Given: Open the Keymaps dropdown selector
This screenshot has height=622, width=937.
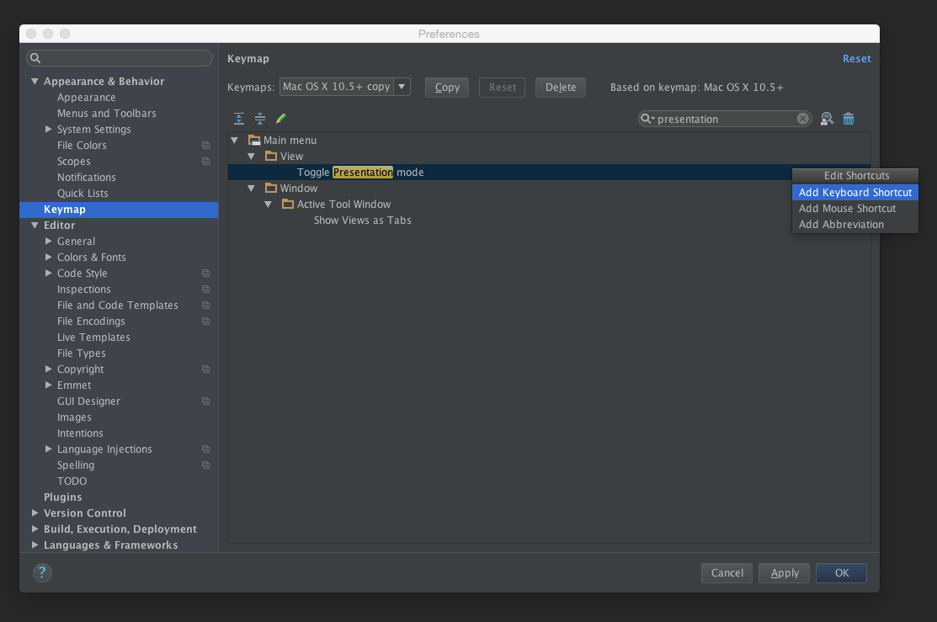Looking at the screenshot, I should 402,87.
